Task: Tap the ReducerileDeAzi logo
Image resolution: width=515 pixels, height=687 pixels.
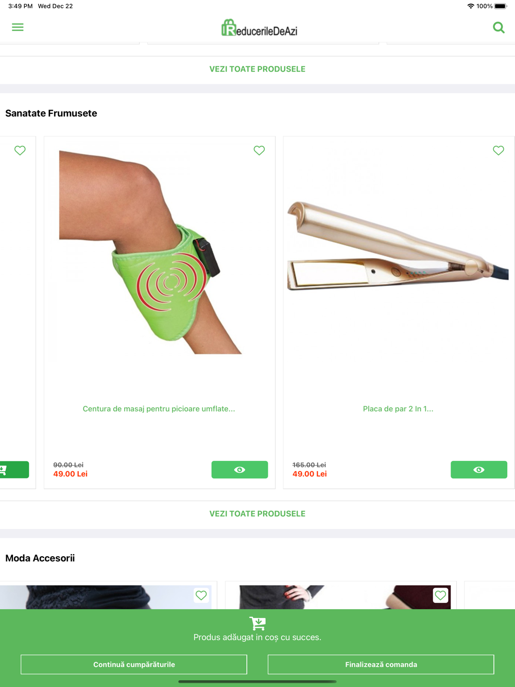Action: click(x=259, y=28)
